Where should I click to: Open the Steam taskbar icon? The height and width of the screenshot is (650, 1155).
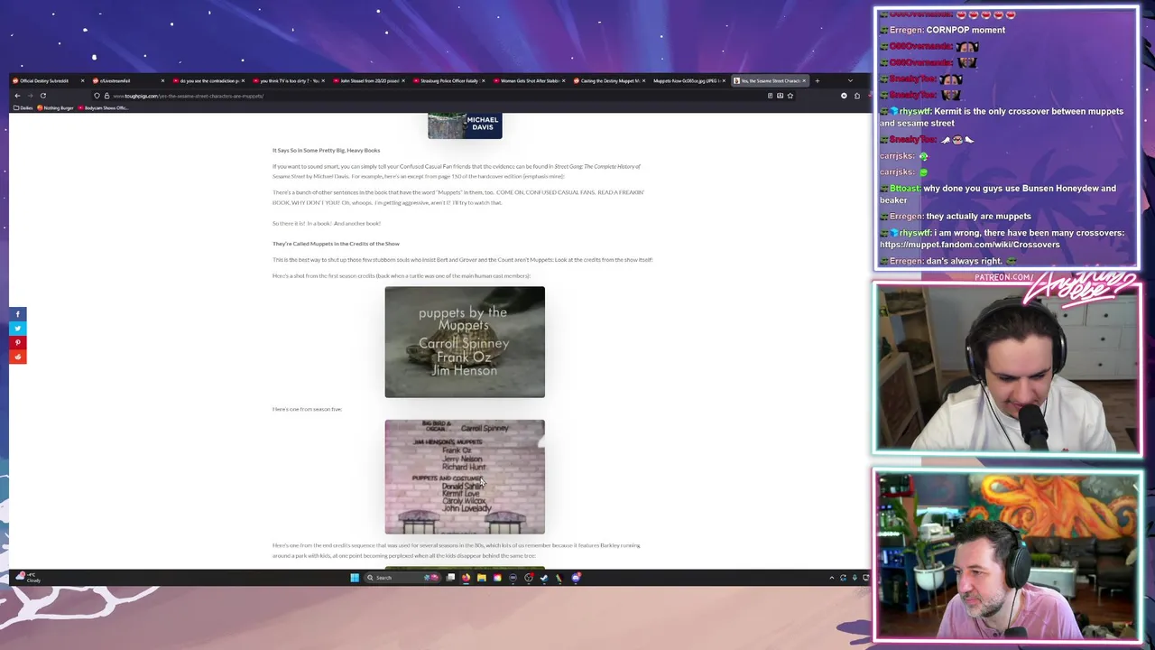[544, 578]
